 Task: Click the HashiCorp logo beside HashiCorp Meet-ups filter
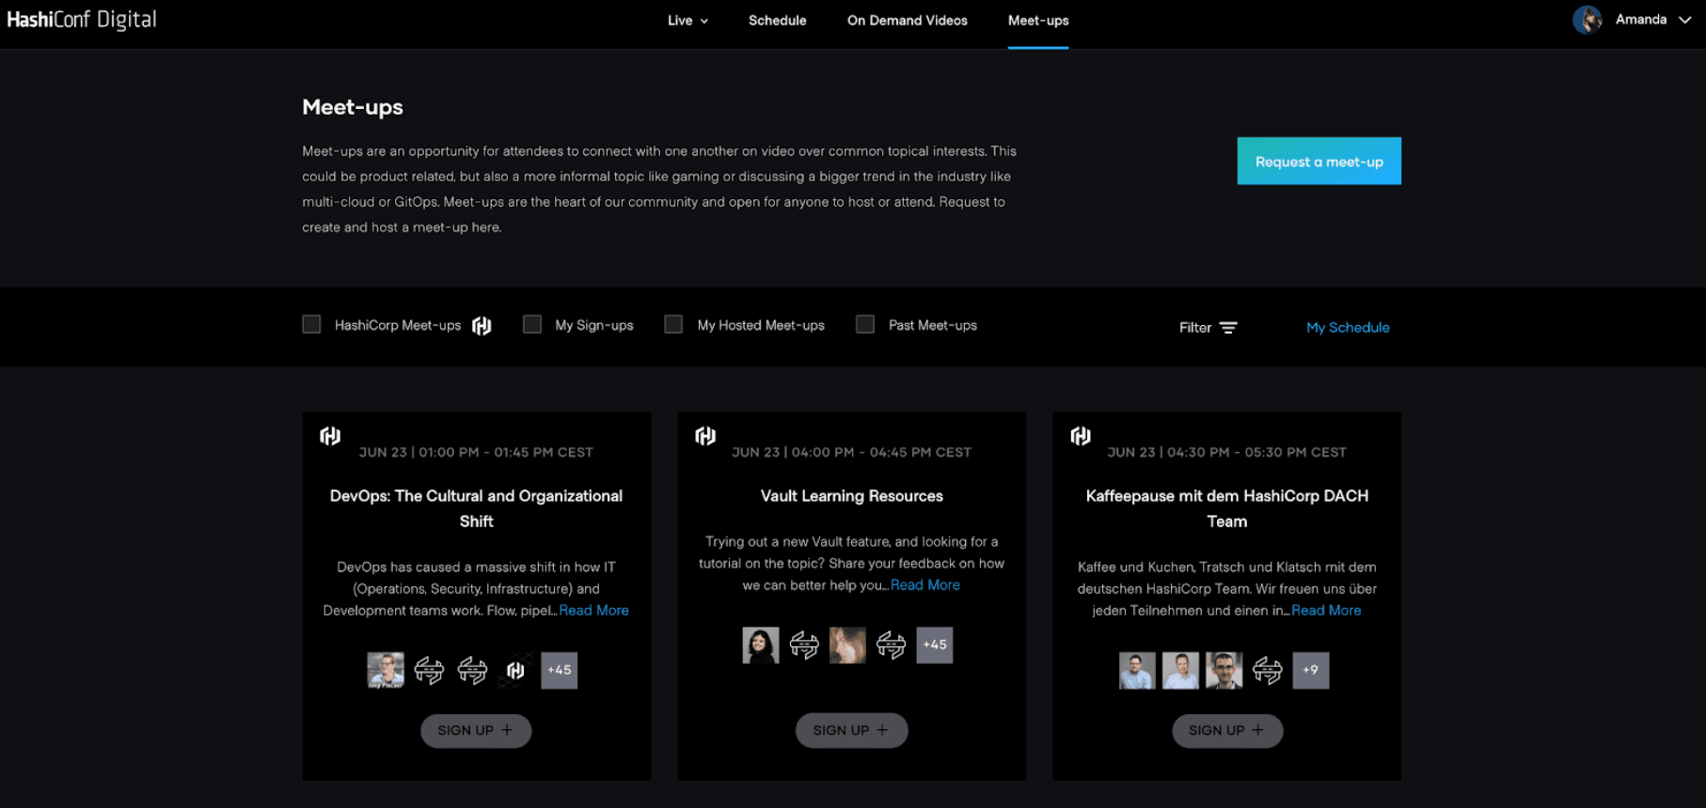tap(482, 325)
